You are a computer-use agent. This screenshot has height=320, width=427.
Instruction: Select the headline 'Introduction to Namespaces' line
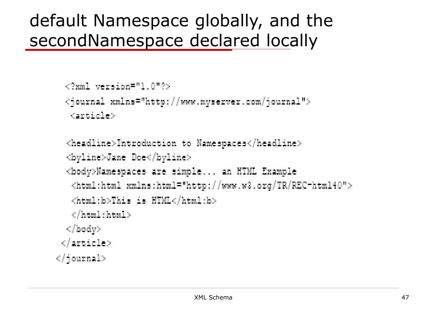coord(184,143)
